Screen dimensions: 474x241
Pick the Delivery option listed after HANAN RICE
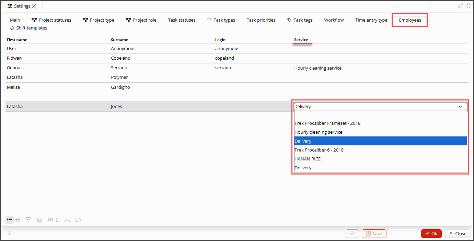tap(381, 168)
